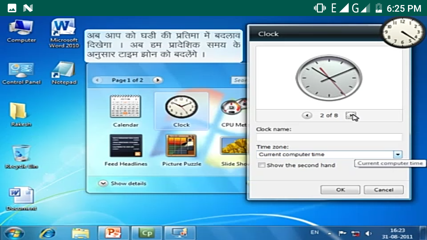Open Control Panel desktop icon
The image size is (427, 240).
tap(21, 73)
